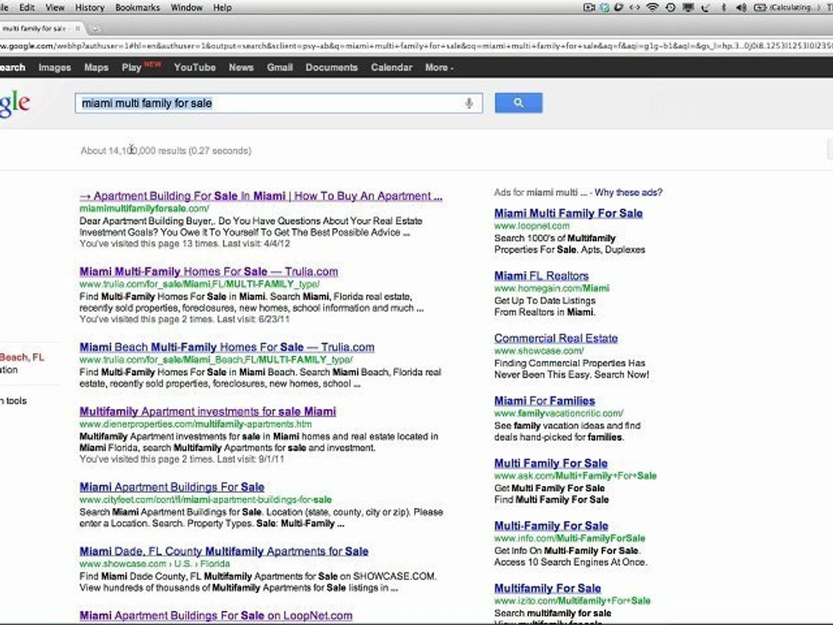Click the 'www.showcase.com › U.S. › Florida' breadcrumb

click(154, 564)
